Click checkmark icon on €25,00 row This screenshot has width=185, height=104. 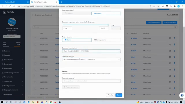coord(170,44)
